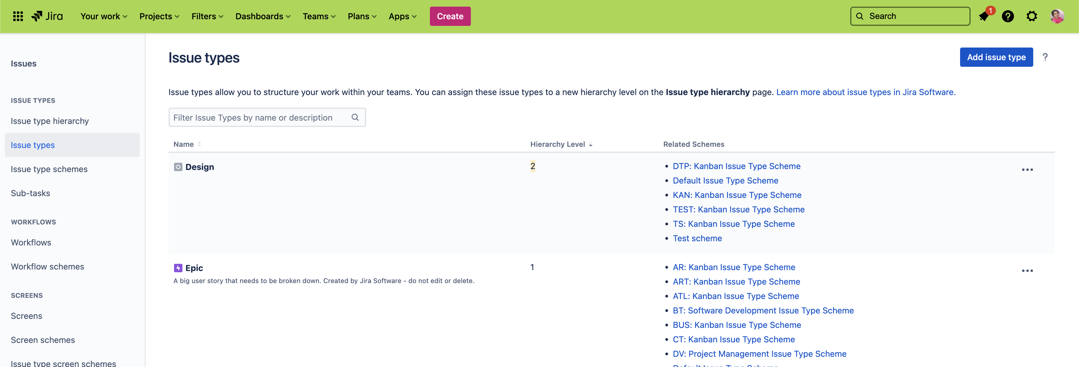Open the help question mark icon
This screenshot has height=367, width=1079.
[x=1008, y=16]
